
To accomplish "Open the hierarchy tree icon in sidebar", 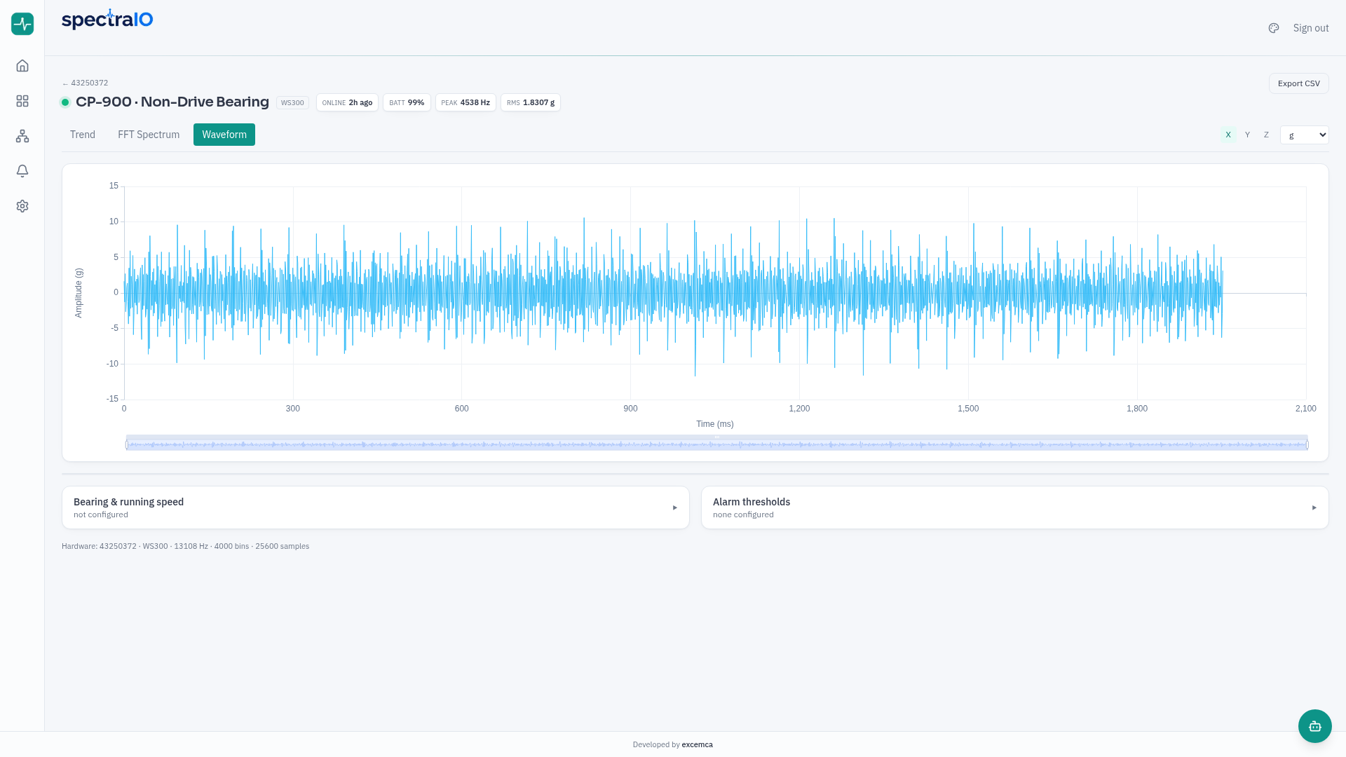I will click(x=22, y=136).
